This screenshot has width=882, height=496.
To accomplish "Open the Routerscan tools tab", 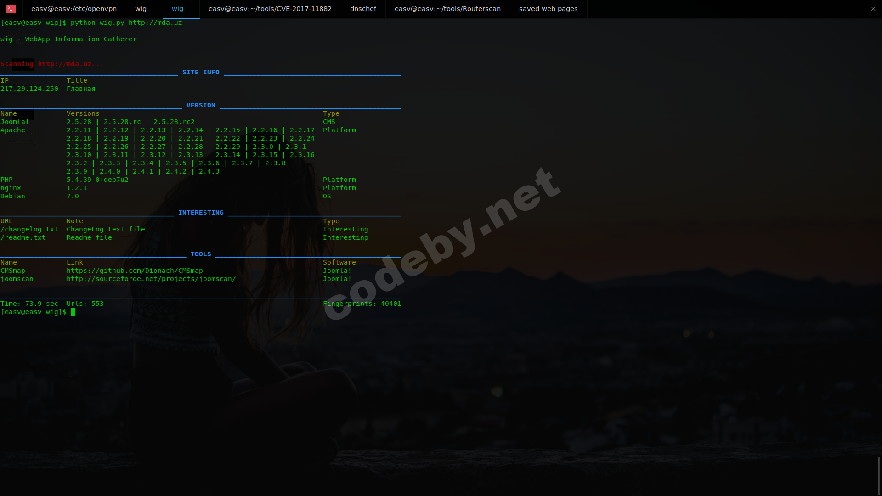I will [x=446, y=9].
